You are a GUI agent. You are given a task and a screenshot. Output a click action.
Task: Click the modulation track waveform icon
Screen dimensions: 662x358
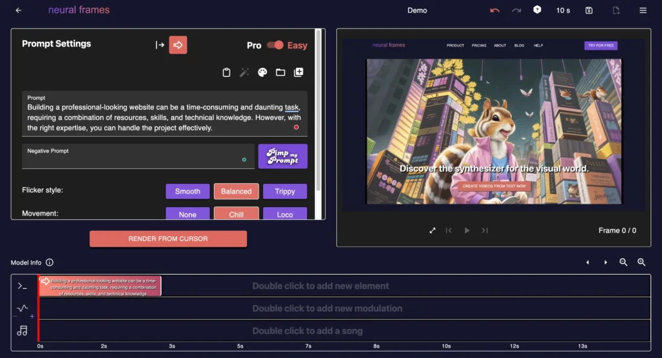pyautogui.click(x=23, y=308)
